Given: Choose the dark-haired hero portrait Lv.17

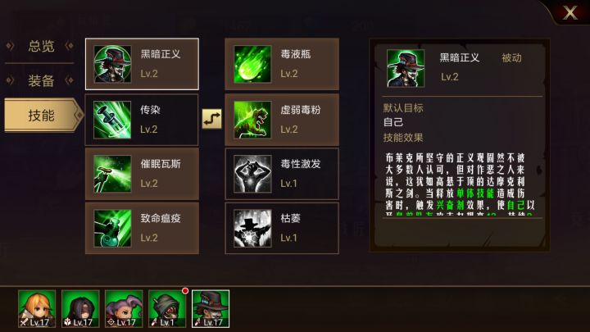Looking at the screenshot, I should click(80, 309).
